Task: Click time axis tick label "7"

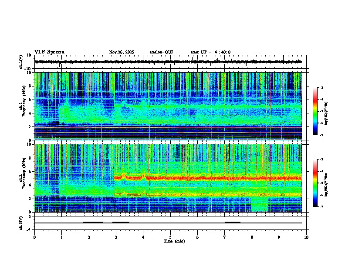Action: (x=225, y=237)
